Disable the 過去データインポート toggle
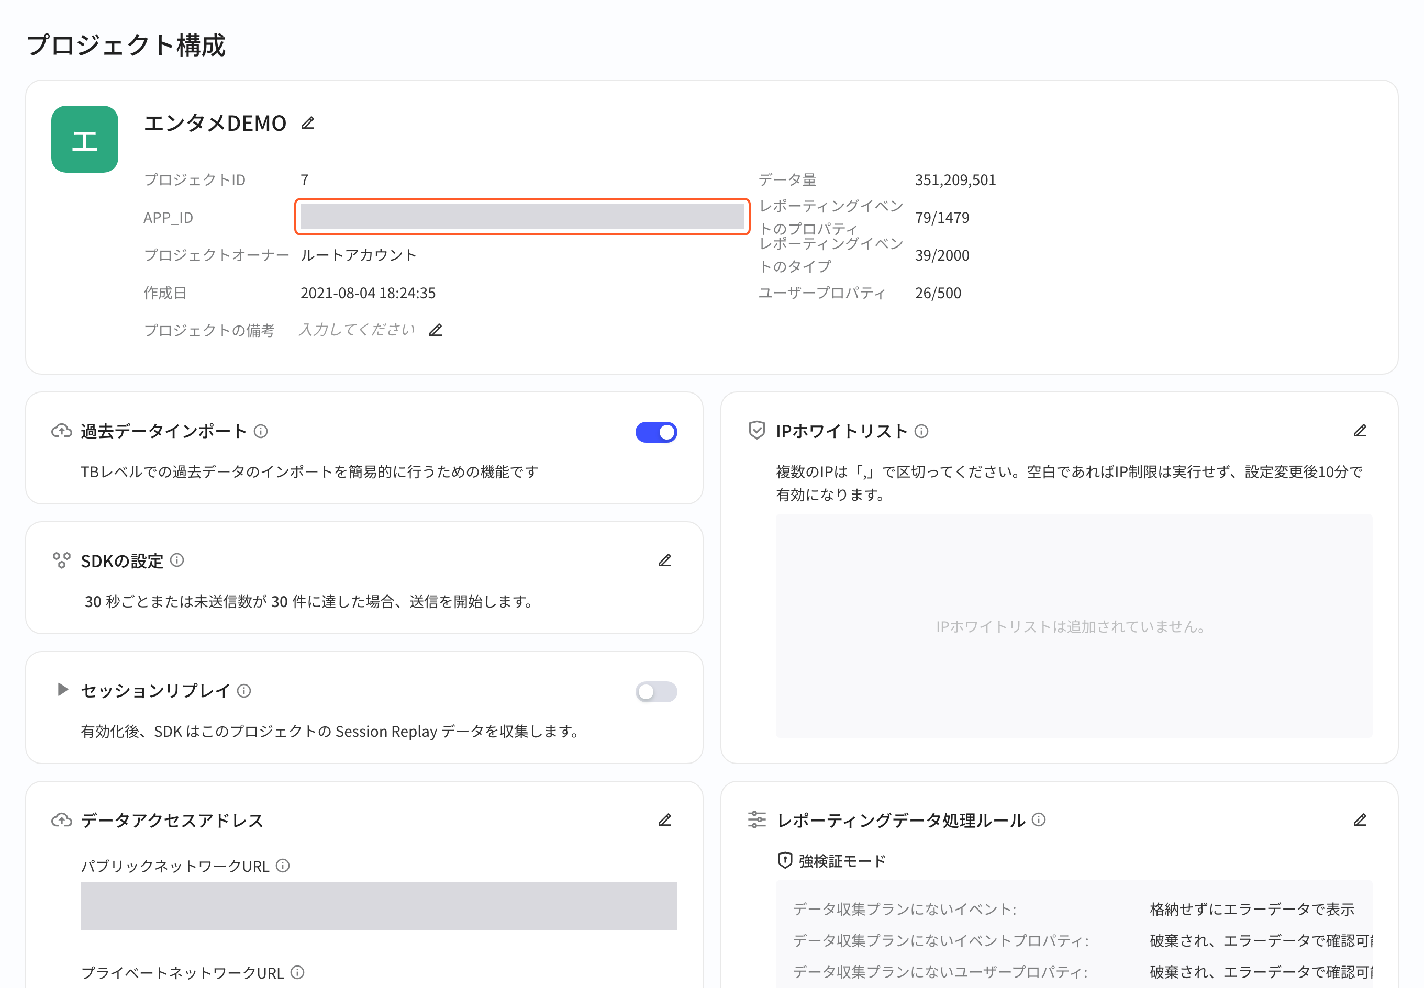 tap(657, 432)
